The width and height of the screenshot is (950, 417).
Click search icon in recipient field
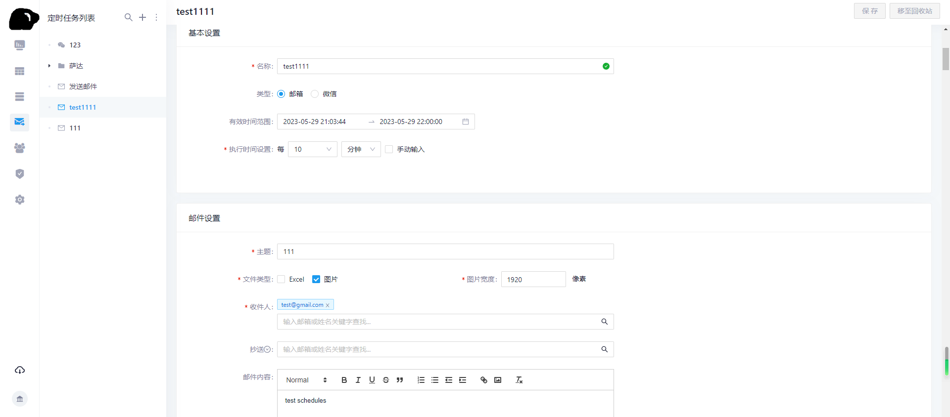604,322
